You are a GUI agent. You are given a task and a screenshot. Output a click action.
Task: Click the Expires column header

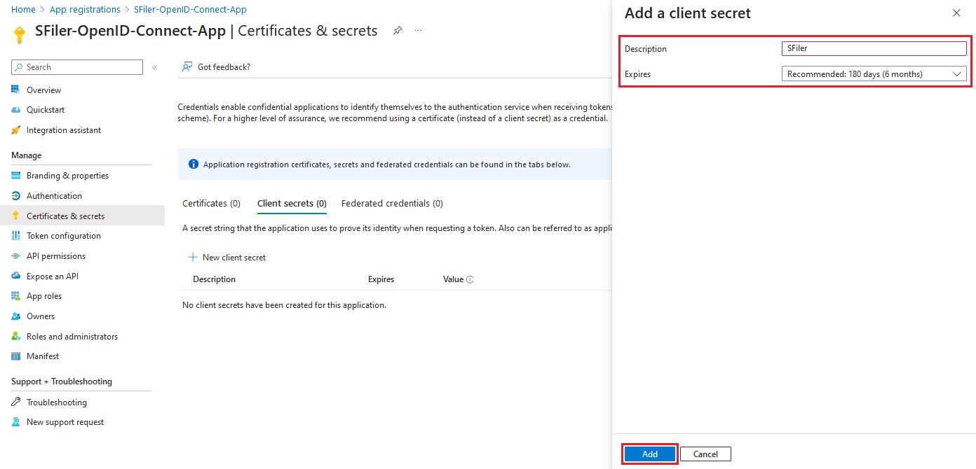pos(381,279)
